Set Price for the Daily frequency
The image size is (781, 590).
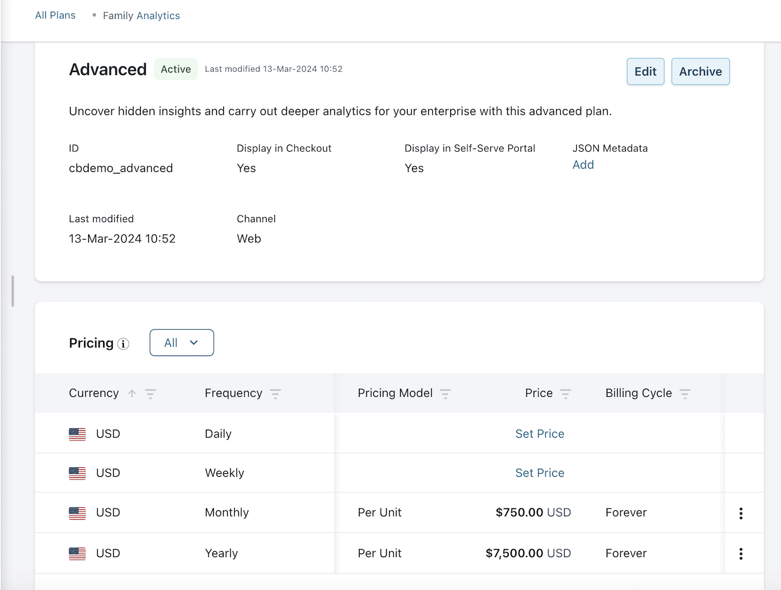539,434
